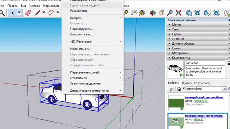Screen dimensions: 230x129
Task: Click Увеличить выделение menu item
Action: click(93, 83)
